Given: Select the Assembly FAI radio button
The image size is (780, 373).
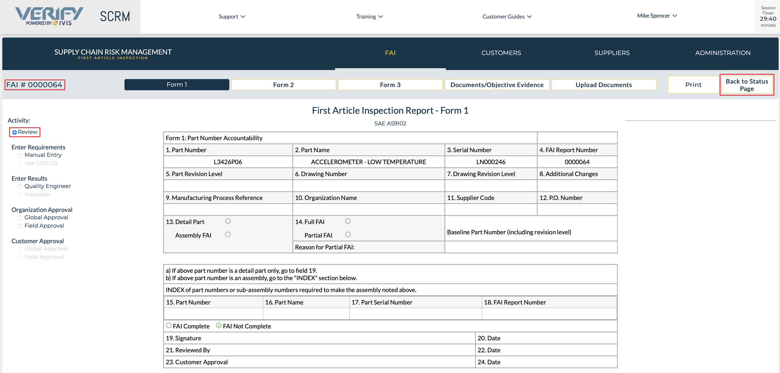Looking at the screenshot, I should (228, 234).
